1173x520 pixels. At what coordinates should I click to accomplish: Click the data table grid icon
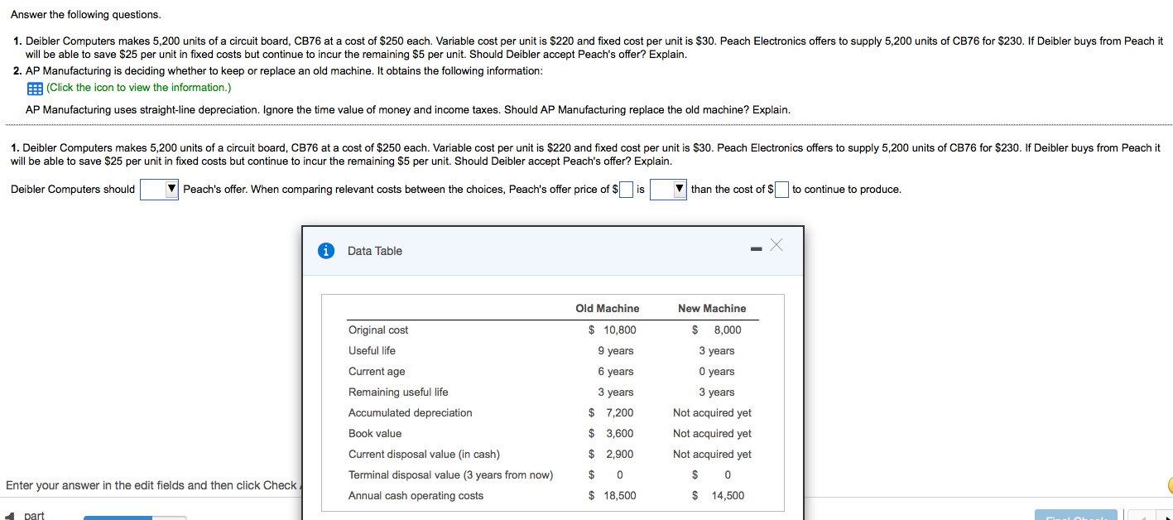pos(34,88)
